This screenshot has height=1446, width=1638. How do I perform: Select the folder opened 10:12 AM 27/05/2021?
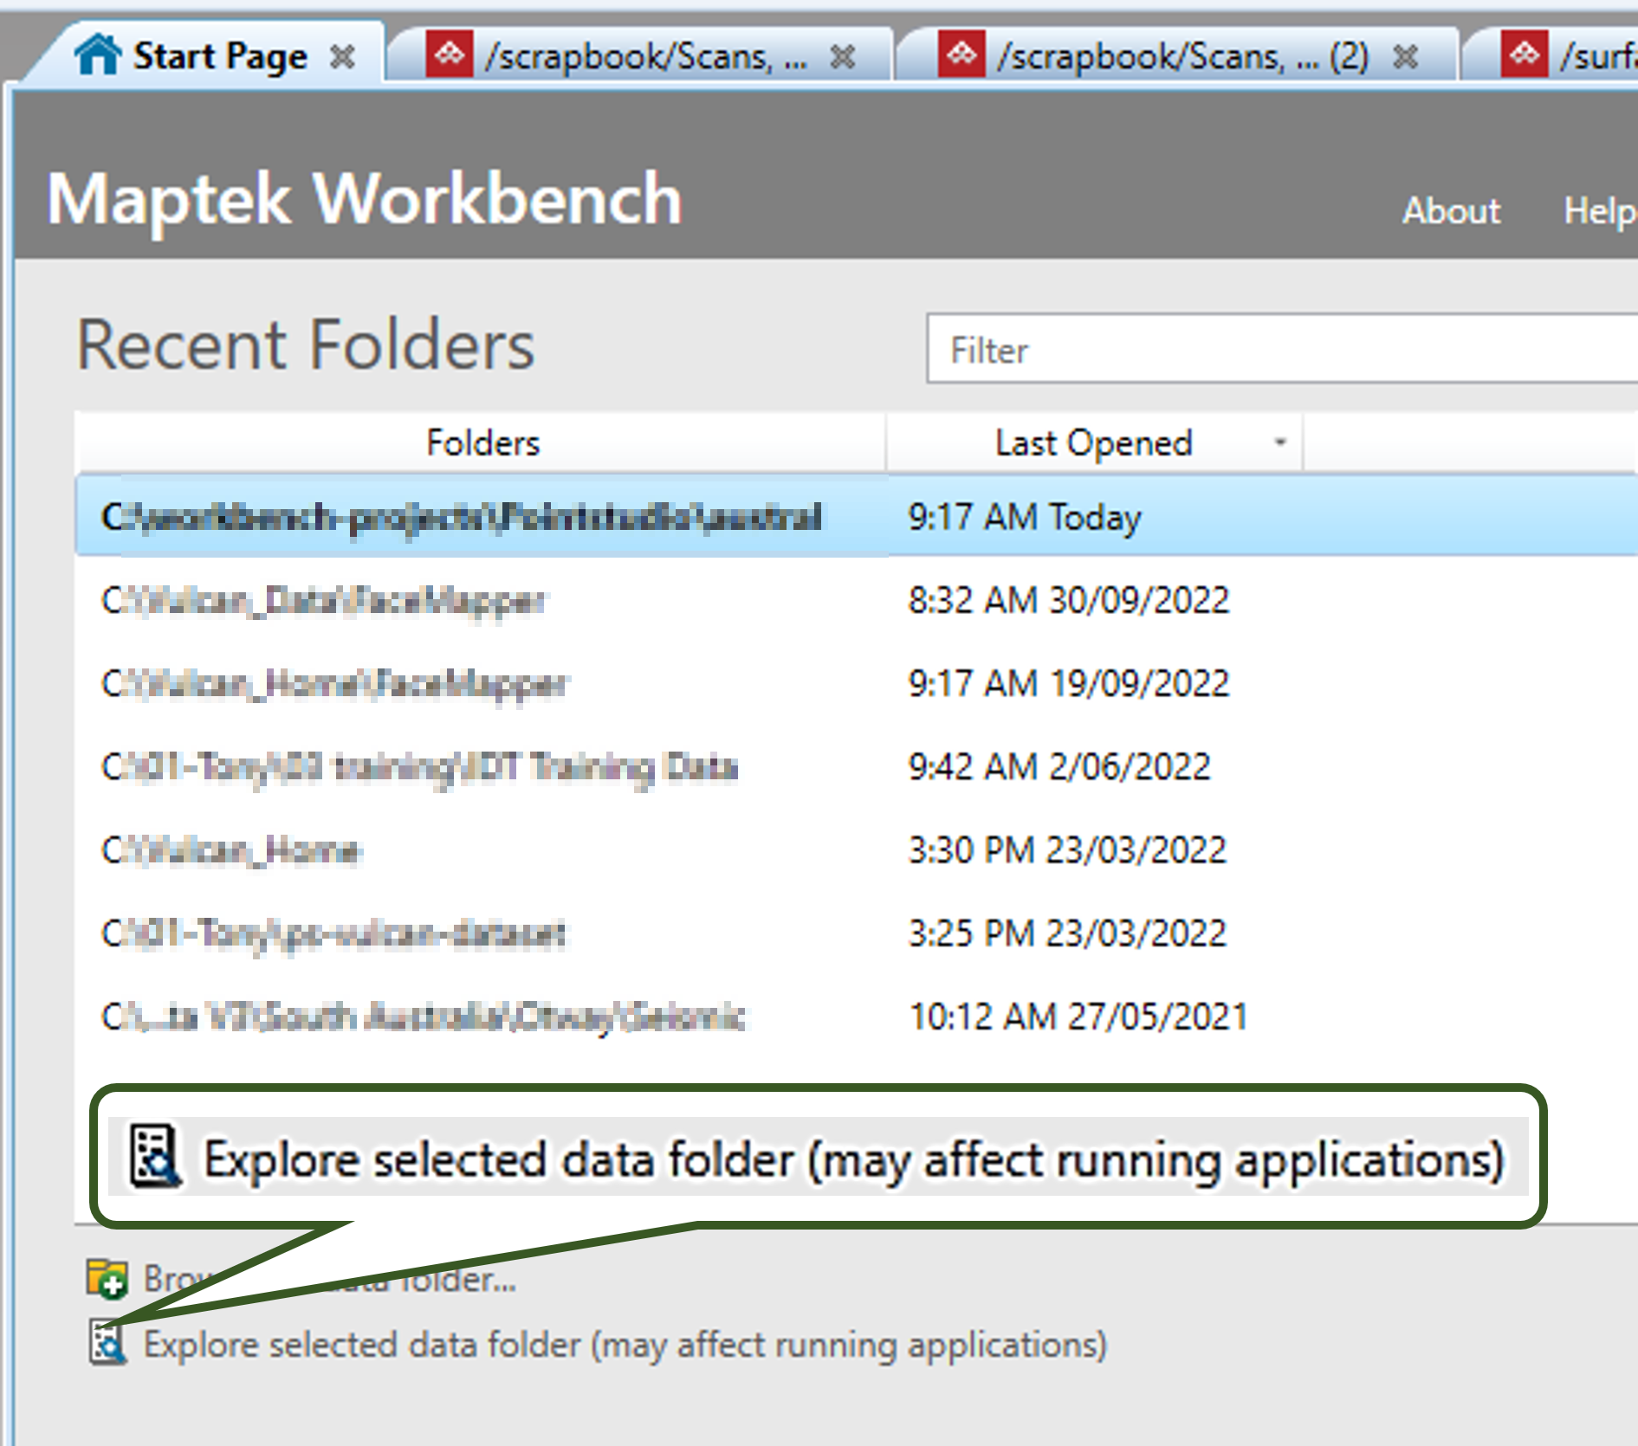857,1016
